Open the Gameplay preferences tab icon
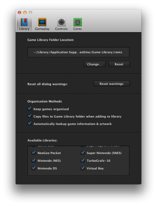The height and width of the screenshot is (206, 157). click(x=42, y=22)
